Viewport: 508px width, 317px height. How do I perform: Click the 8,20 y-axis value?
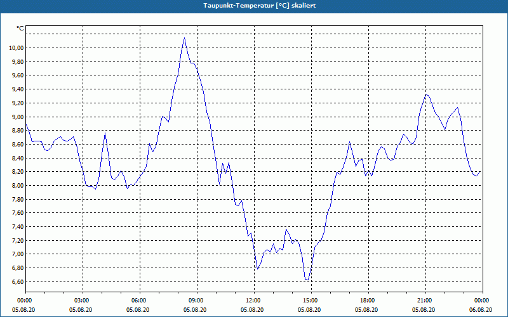18,172
